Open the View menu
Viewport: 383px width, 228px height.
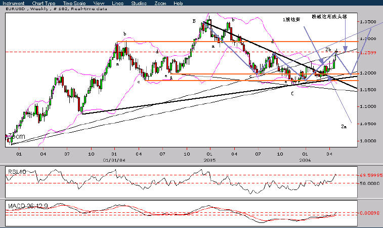(99, 4)
